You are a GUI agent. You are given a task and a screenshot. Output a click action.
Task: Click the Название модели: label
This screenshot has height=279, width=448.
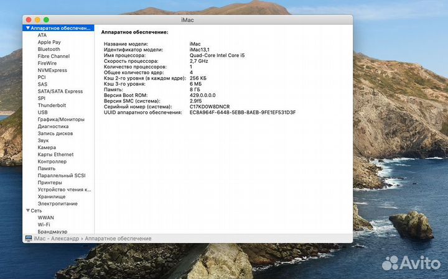[126, 44]
